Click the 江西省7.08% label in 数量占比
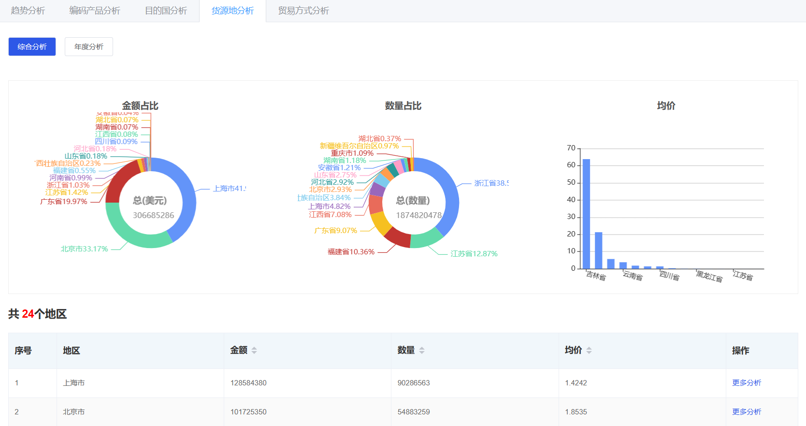 point(331,215)
